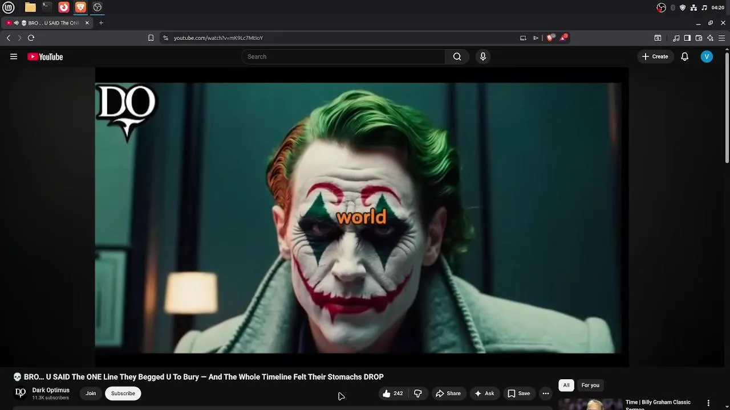Go to the YouTube home logo
This screenshot has width=730, height=410.
[x=45, y=57]
